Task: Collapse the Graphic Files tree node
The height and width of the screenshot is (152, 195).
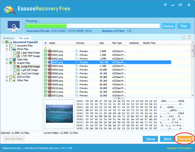Action: 7,63
